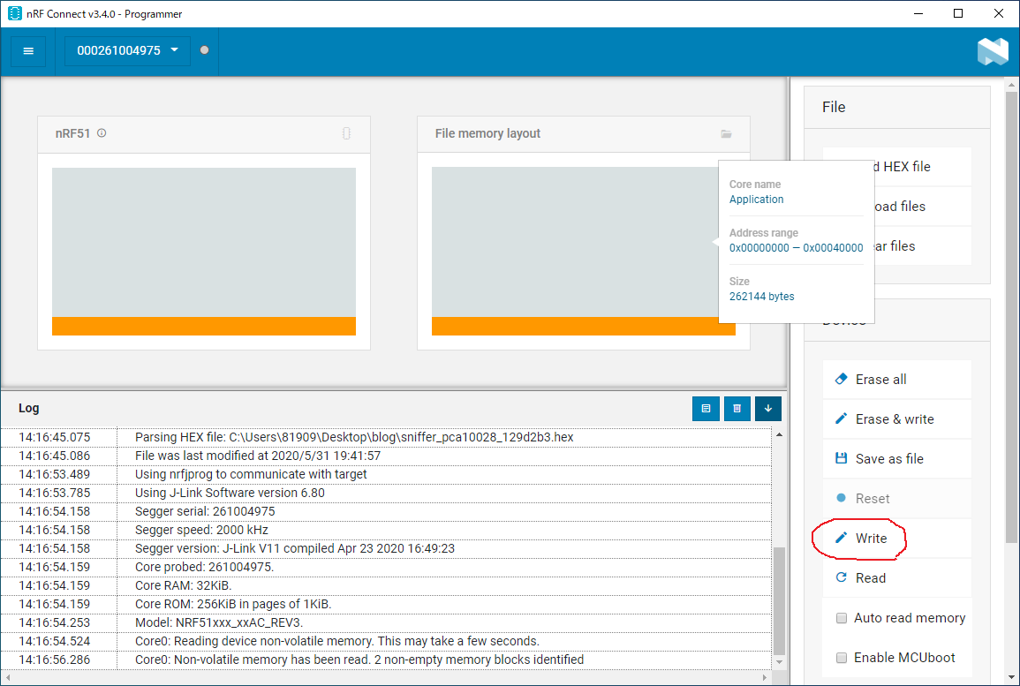
Task: Minimize the nRF Connect window
Action: point(918,13)
